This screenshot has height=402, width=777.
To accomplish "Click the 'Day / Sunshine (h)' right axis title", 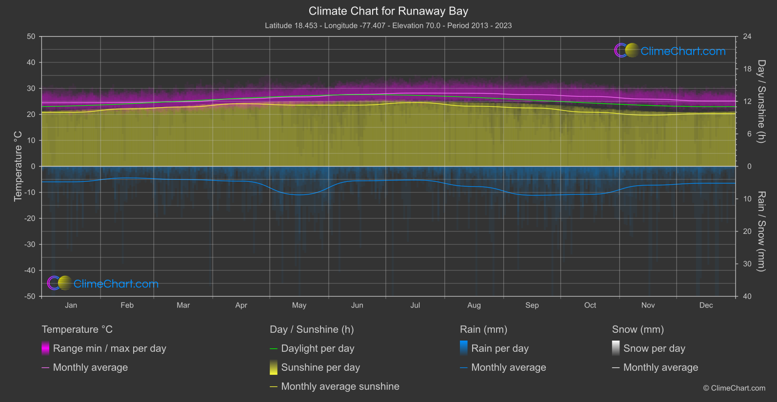I will coord(761,101).
